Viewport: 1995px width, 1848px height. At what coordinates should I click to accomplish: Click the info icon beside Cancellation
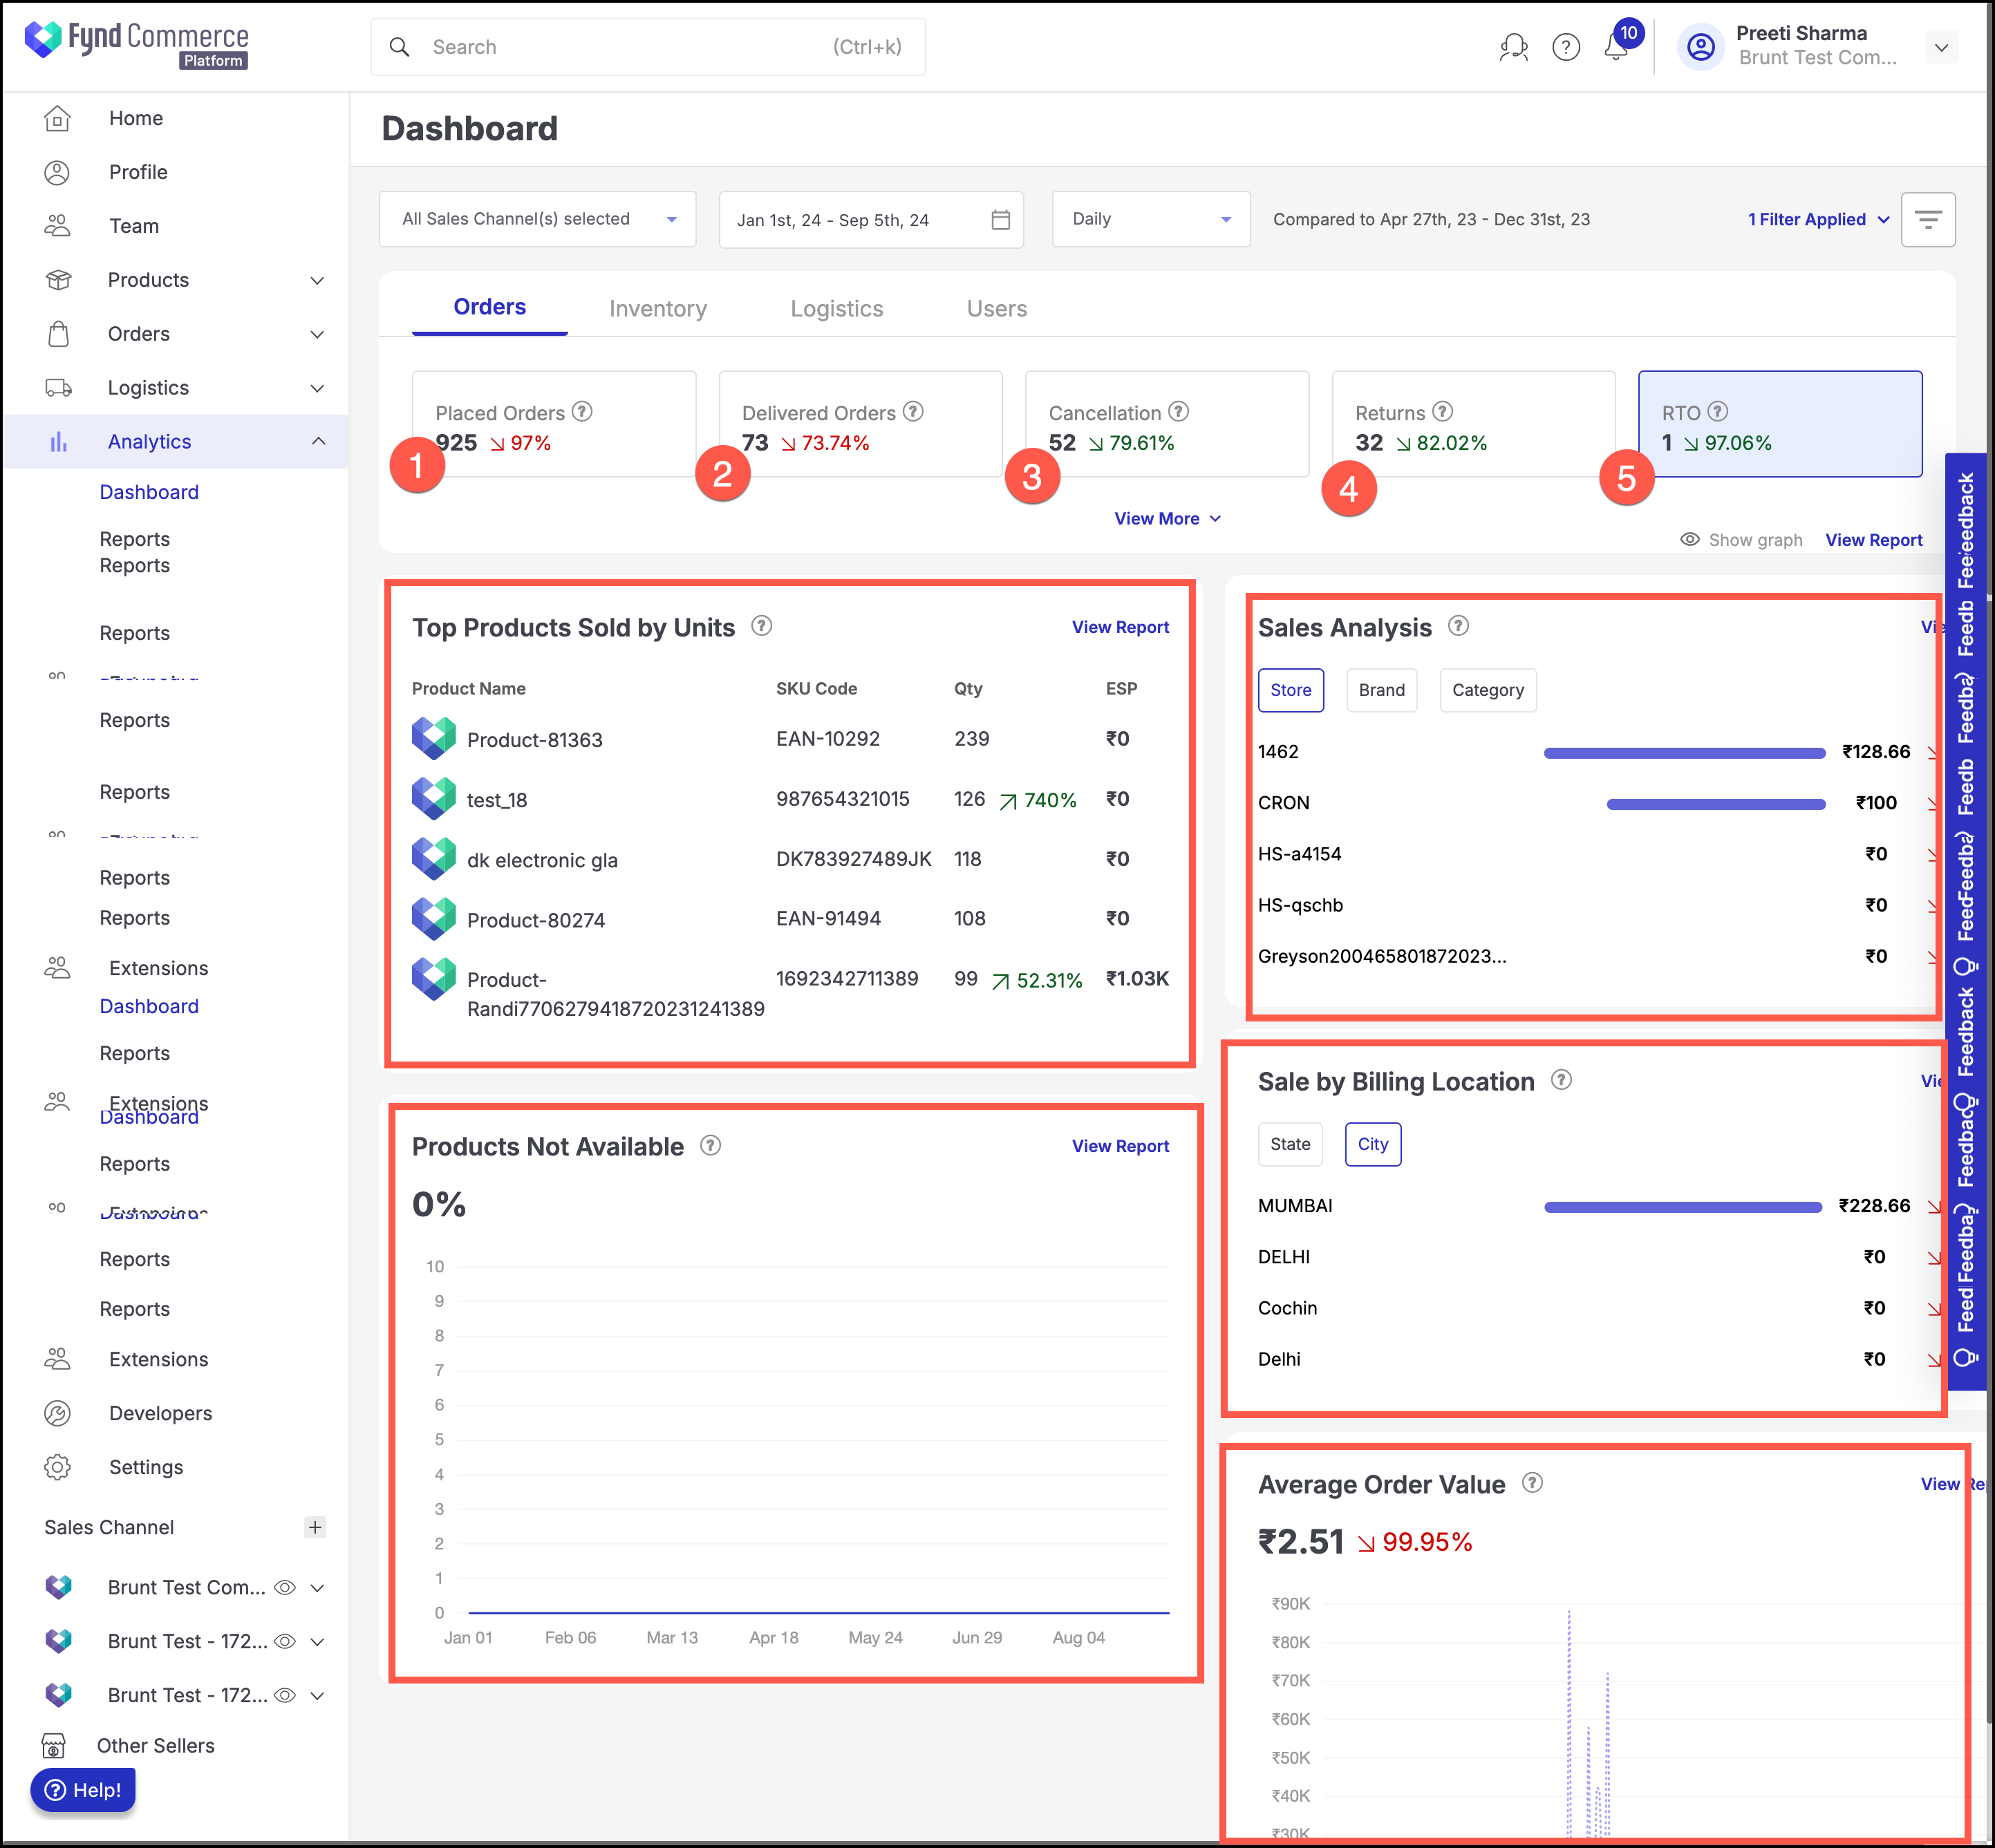pyautogui.click(x=1179, y=412)
